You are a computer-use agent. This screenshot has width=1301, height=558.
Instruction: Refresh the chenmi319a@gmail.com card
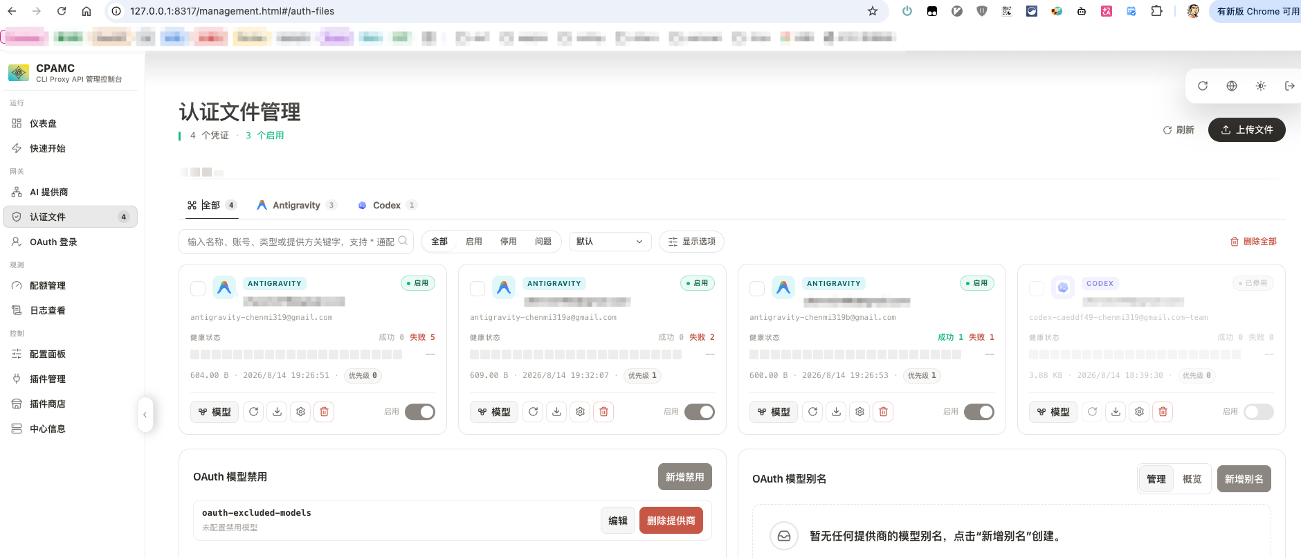534,412
